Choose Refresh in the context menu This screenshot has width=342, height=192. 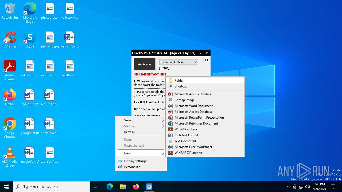141,132
